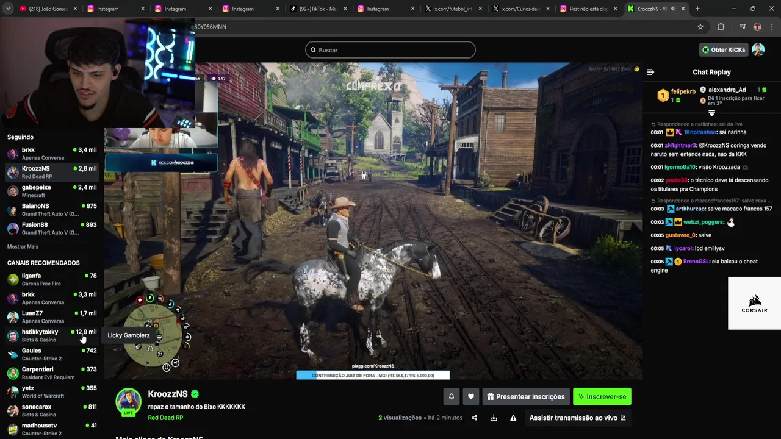This screenshot has width=781, height=439.
Task: Click gustavoo_0 username in chat
Action: (680, 235)
